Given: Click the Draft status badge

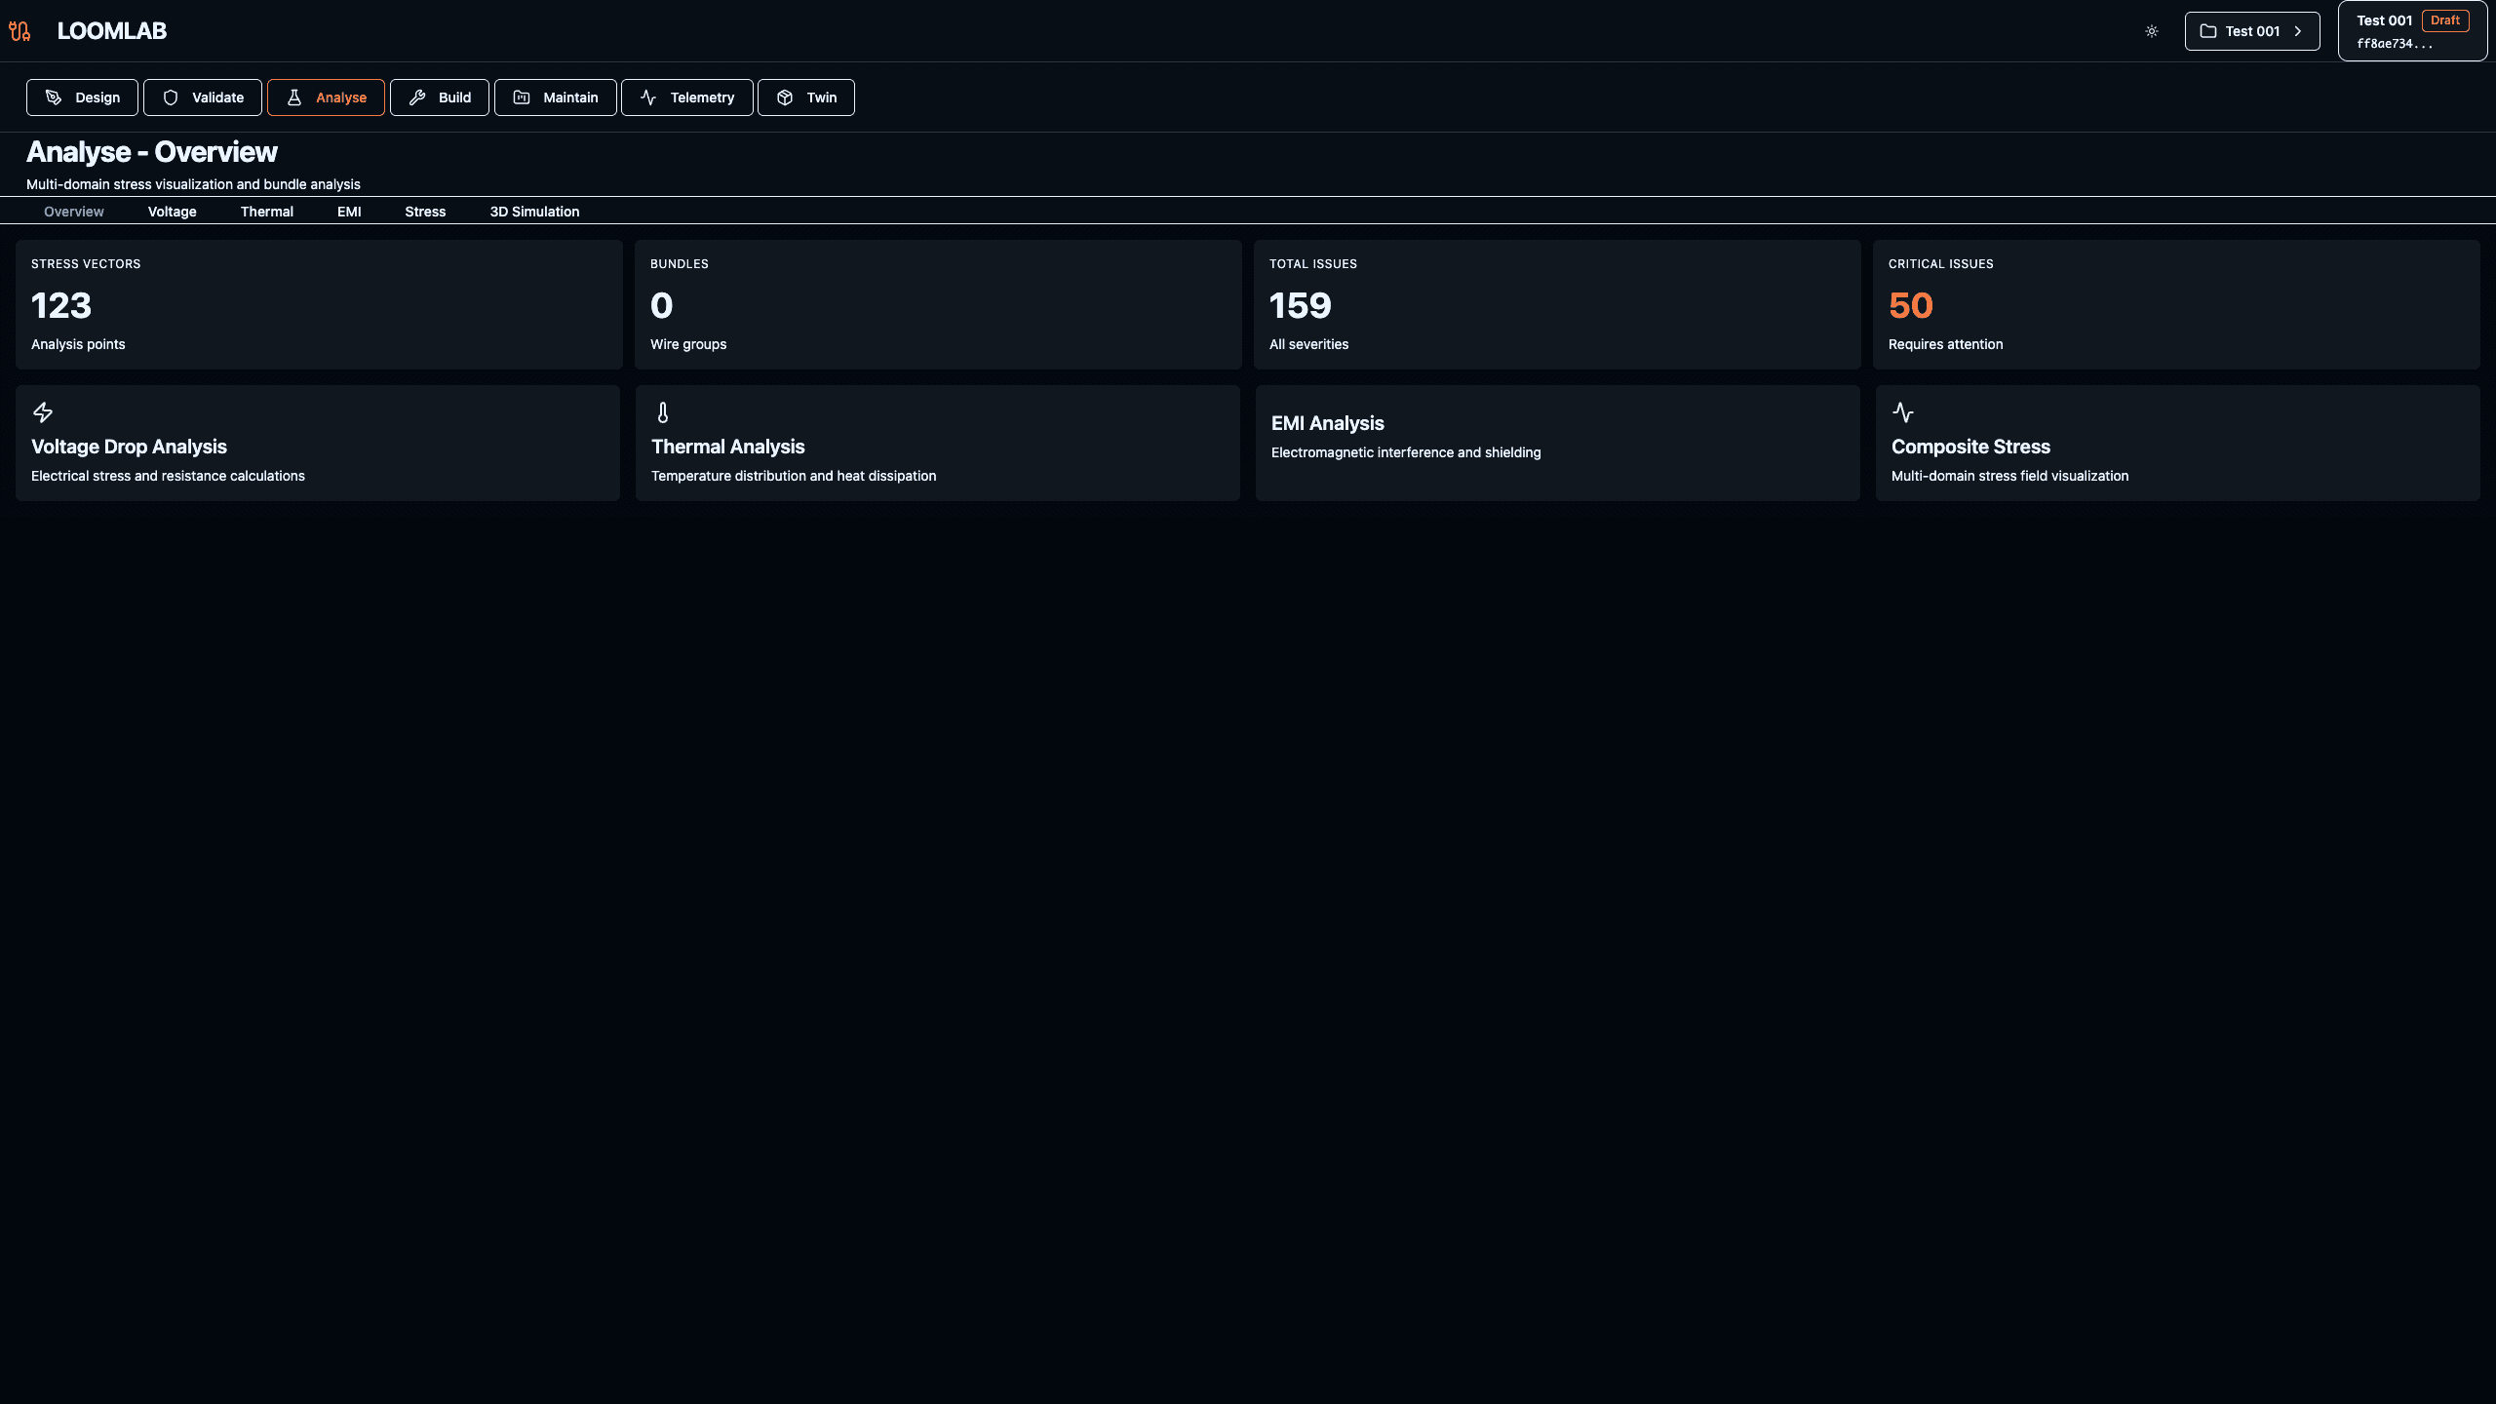Looking at the screenshot, I should [x=2446, y=19].
